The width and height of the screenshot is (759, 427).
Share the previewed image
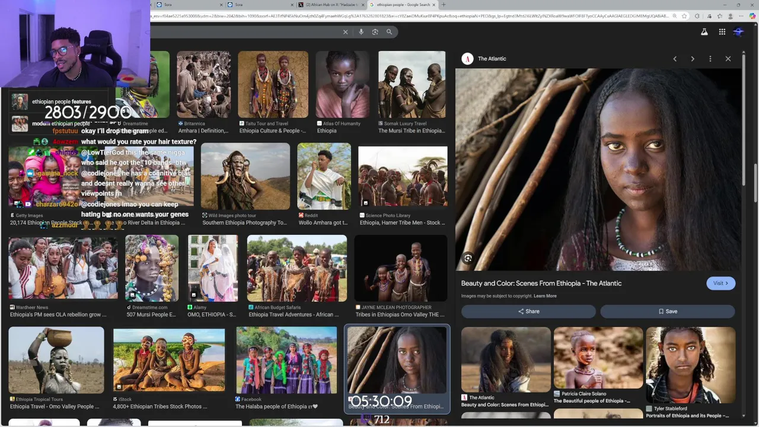click(x=528, y=311)
